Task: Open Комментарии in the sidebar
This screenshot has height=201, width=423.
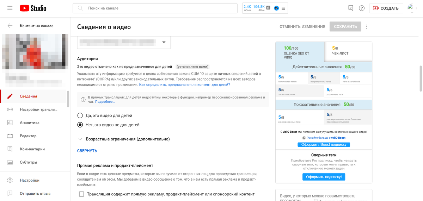Action: (x=33, y=149)
